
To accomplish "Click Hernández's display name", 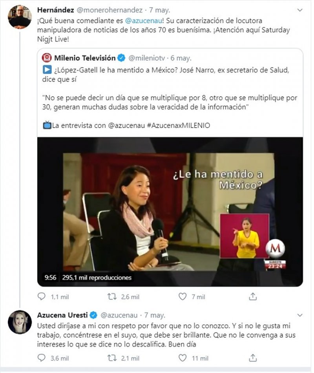I will 54,9.
